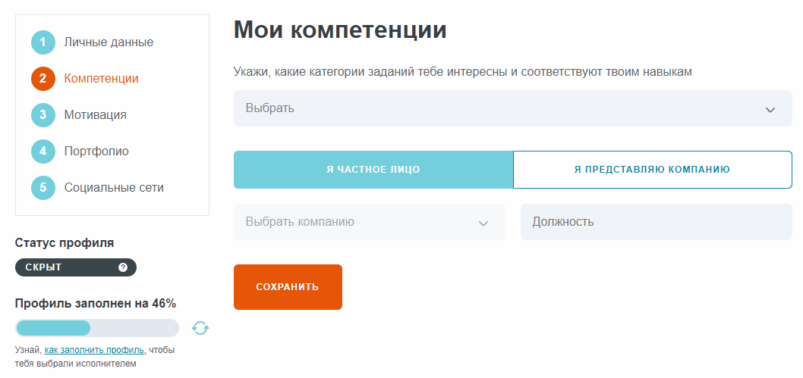This screenshot has width=803, height=378.
Task: Click the step 3 circle icon
Action: tap(43, 115)
